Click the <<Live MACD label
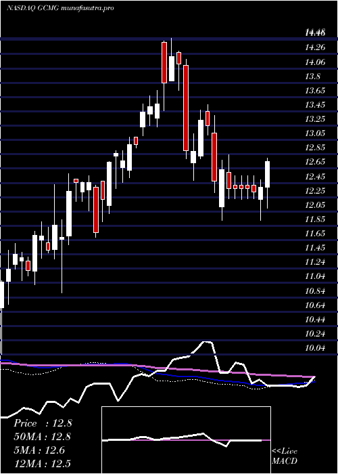Screen dimensions: 338x474 pos(285,456)
